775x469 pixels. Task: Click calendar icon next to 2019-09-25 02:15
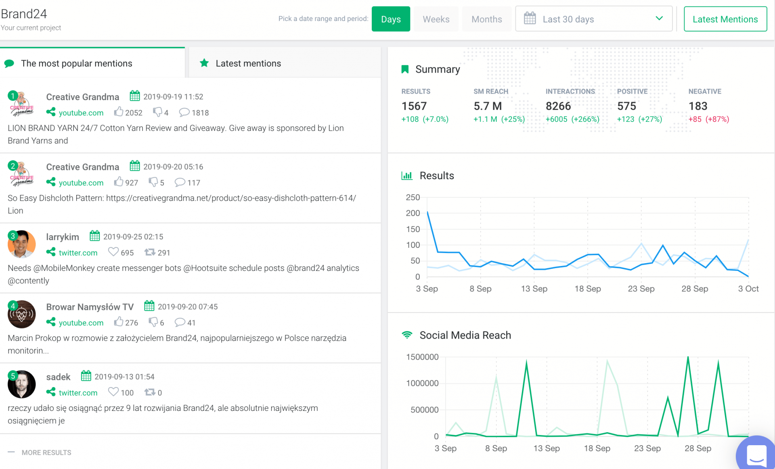click(x=95, y=236)
